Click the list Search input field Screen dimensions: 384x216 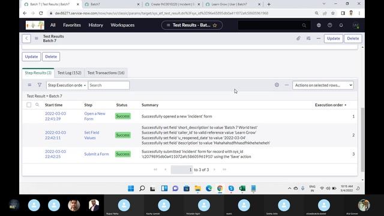[109, 85]
